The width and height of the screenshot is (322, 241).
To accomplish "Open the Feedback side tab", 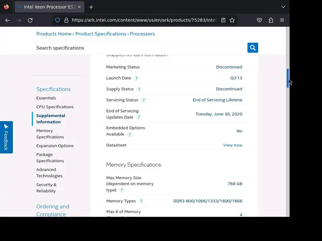I will (6, 137).
